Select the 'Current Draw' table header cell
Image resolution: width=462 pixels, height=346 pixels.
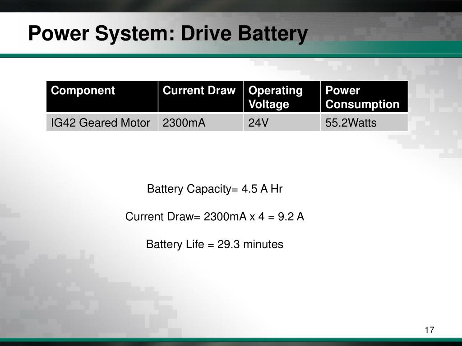pyautogui.click(x=201, y=97)
